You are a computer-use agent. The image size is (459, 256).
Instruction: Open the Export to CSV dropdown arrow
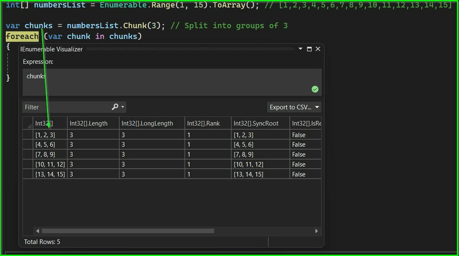(x=317, y=107)
